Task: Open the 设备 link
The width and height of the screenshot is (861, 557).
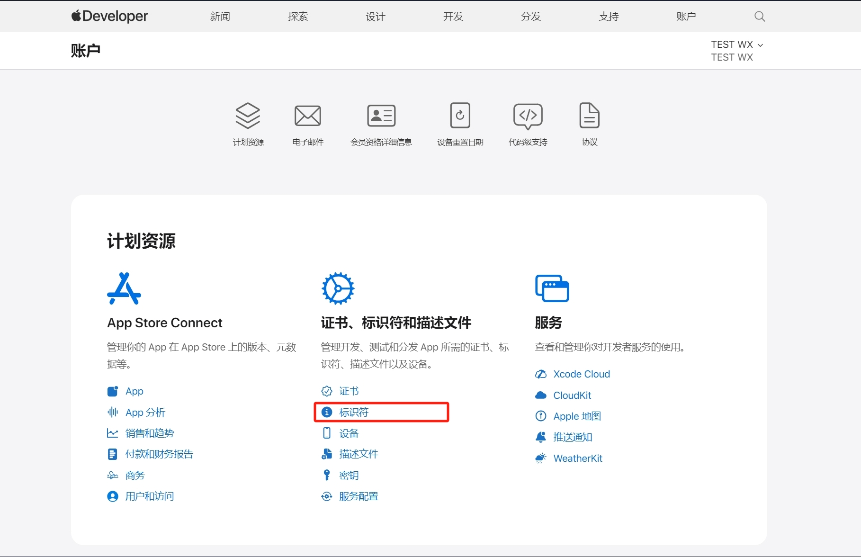Action: (x=349, y=433)
